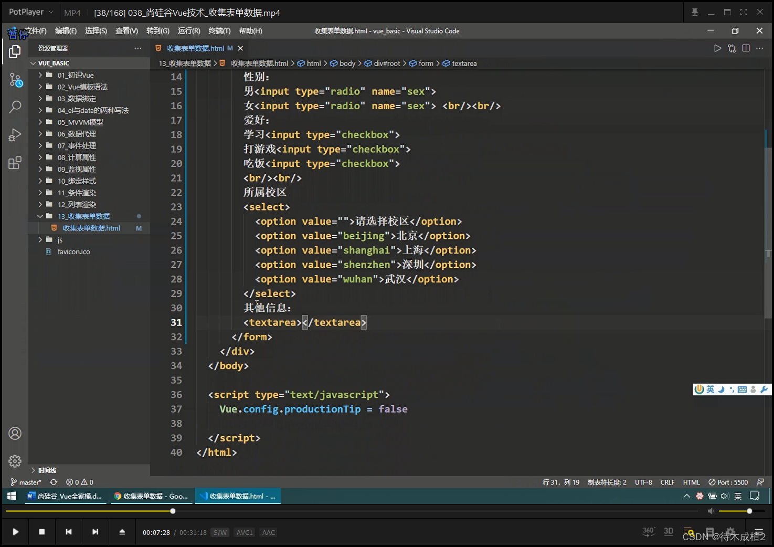This screenshot has width=774, height=547.
Task: Click the feedback icon in the VS Code status bar
Action: click(760, 482)
